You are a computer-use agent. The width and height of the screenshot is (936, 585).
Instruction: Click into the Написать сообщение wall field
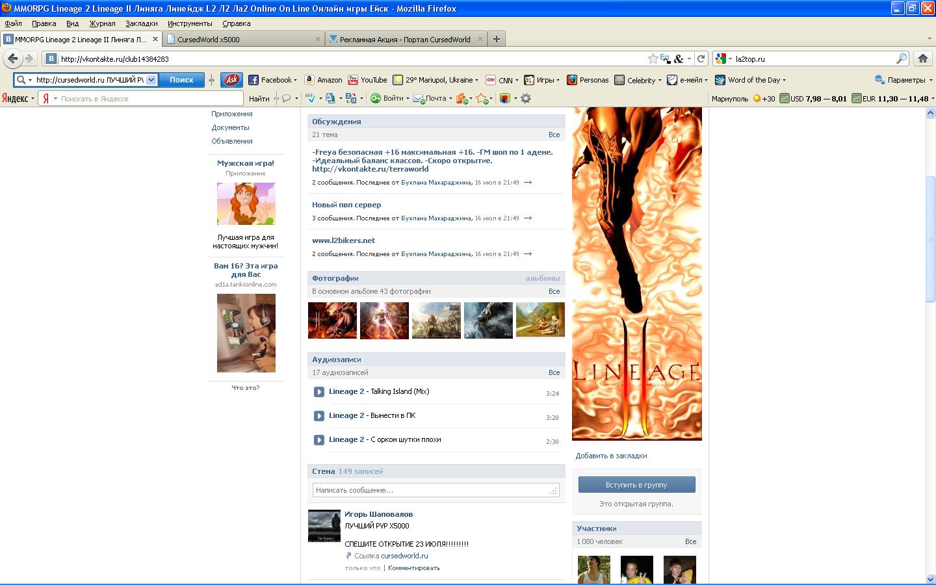click(x=435, y=490)
